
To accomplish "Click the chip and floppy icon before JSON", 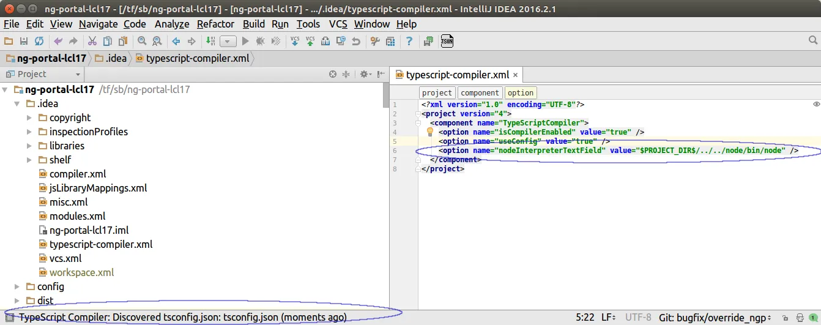I will pyautogui.click(x=428, y=41).
